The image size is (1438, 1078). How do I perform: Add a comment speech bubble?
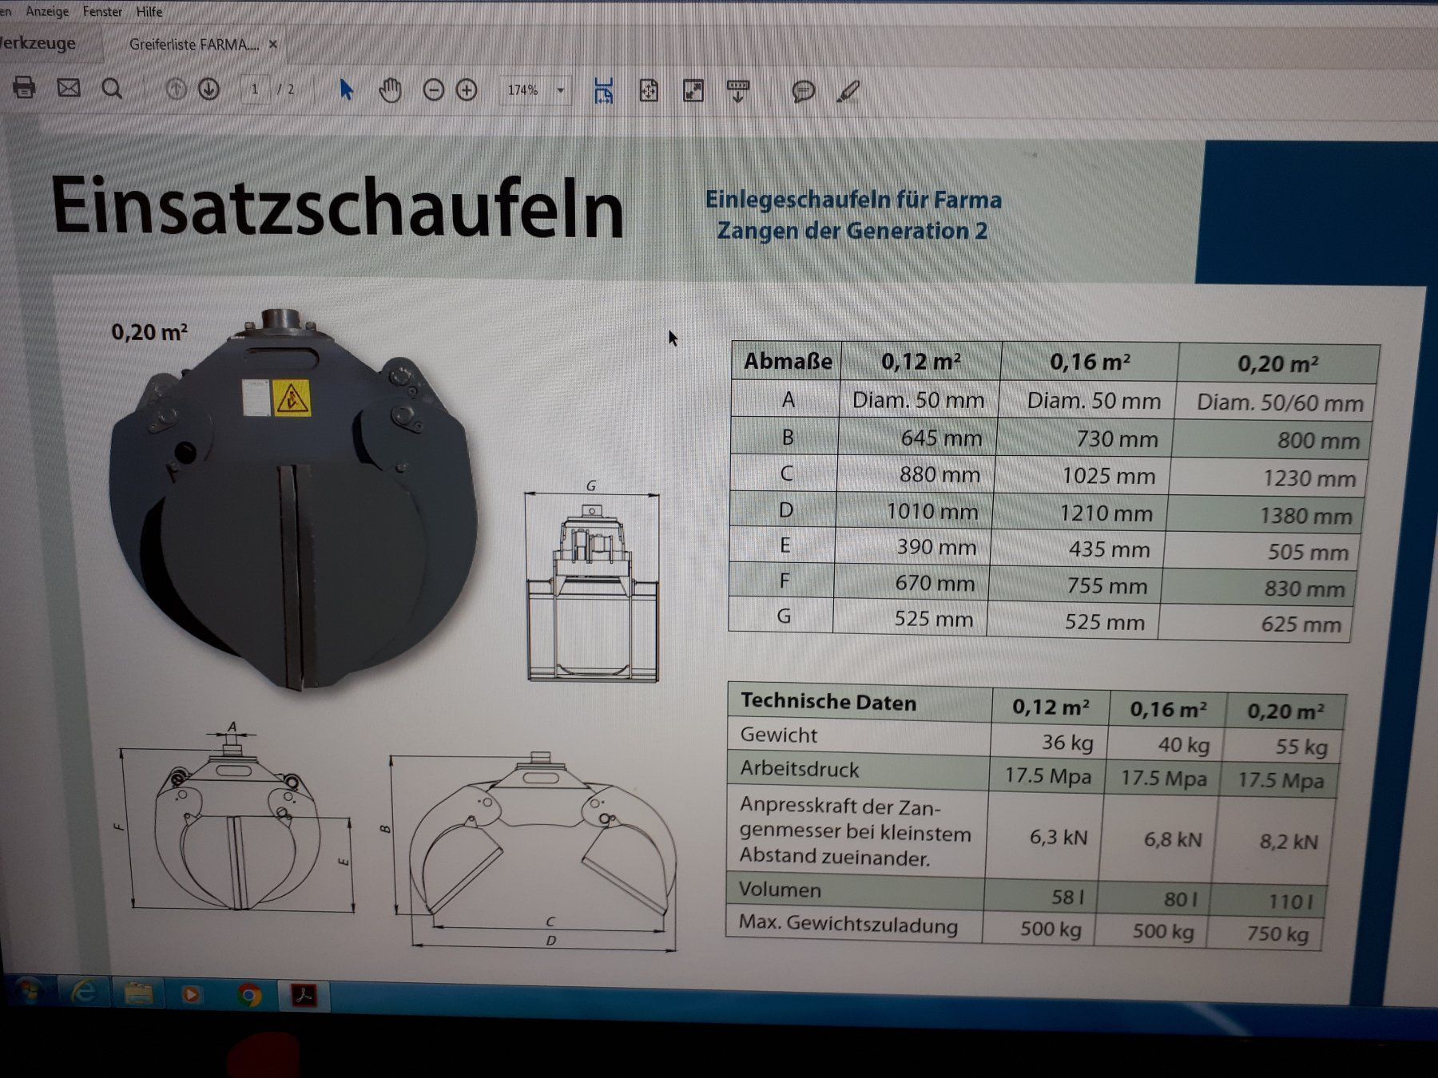pos(804,92)
